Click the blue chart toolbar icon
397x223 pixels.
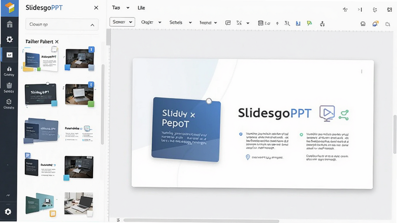(298, 23)
